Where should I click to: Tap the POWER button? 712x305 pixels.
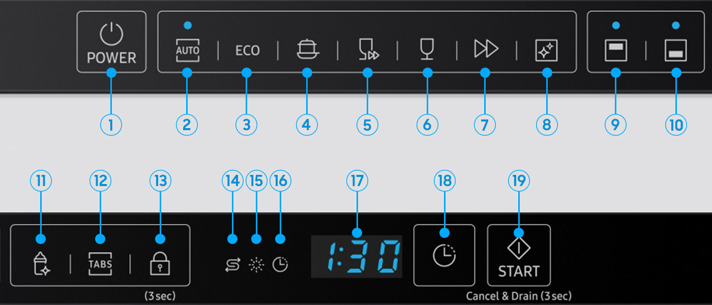point(111,42)
